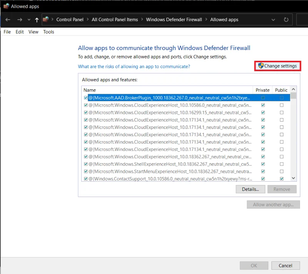
Task: Open the Edit menu
Action: point(20,32)
